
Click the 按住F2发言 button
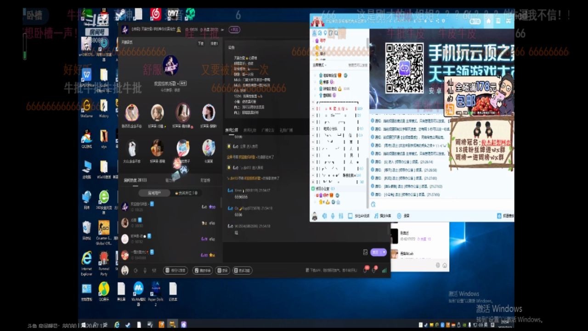coord(175,270)
